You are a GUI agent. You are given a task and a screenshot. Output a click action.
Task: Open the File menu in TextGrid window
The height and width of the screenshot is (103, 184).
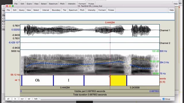[8, 10]
